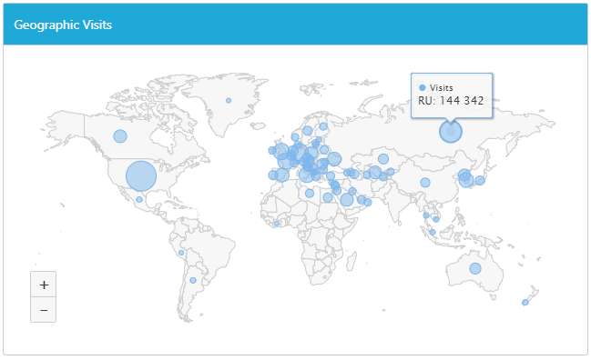Click the Saudi Arabia visits bubble

[347, 199]
